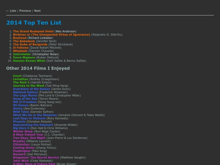Click the 99 Homes title
This screenshot has height=165, width=220.
coord(21,105)
